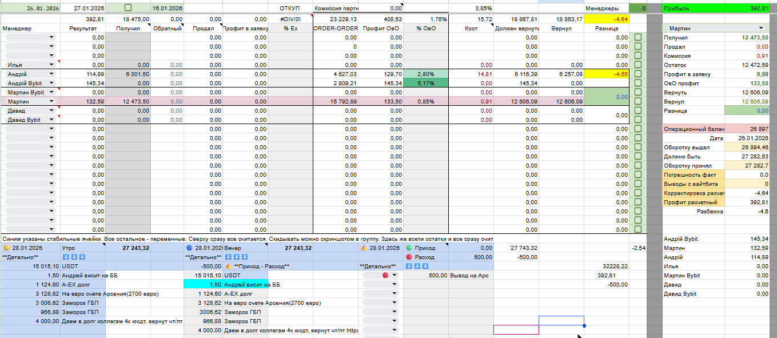The width and height of the screenshot is (777, 338).
Task: Open the Андрій Bybit manager dropdown
Action: [x=51, y=83]
